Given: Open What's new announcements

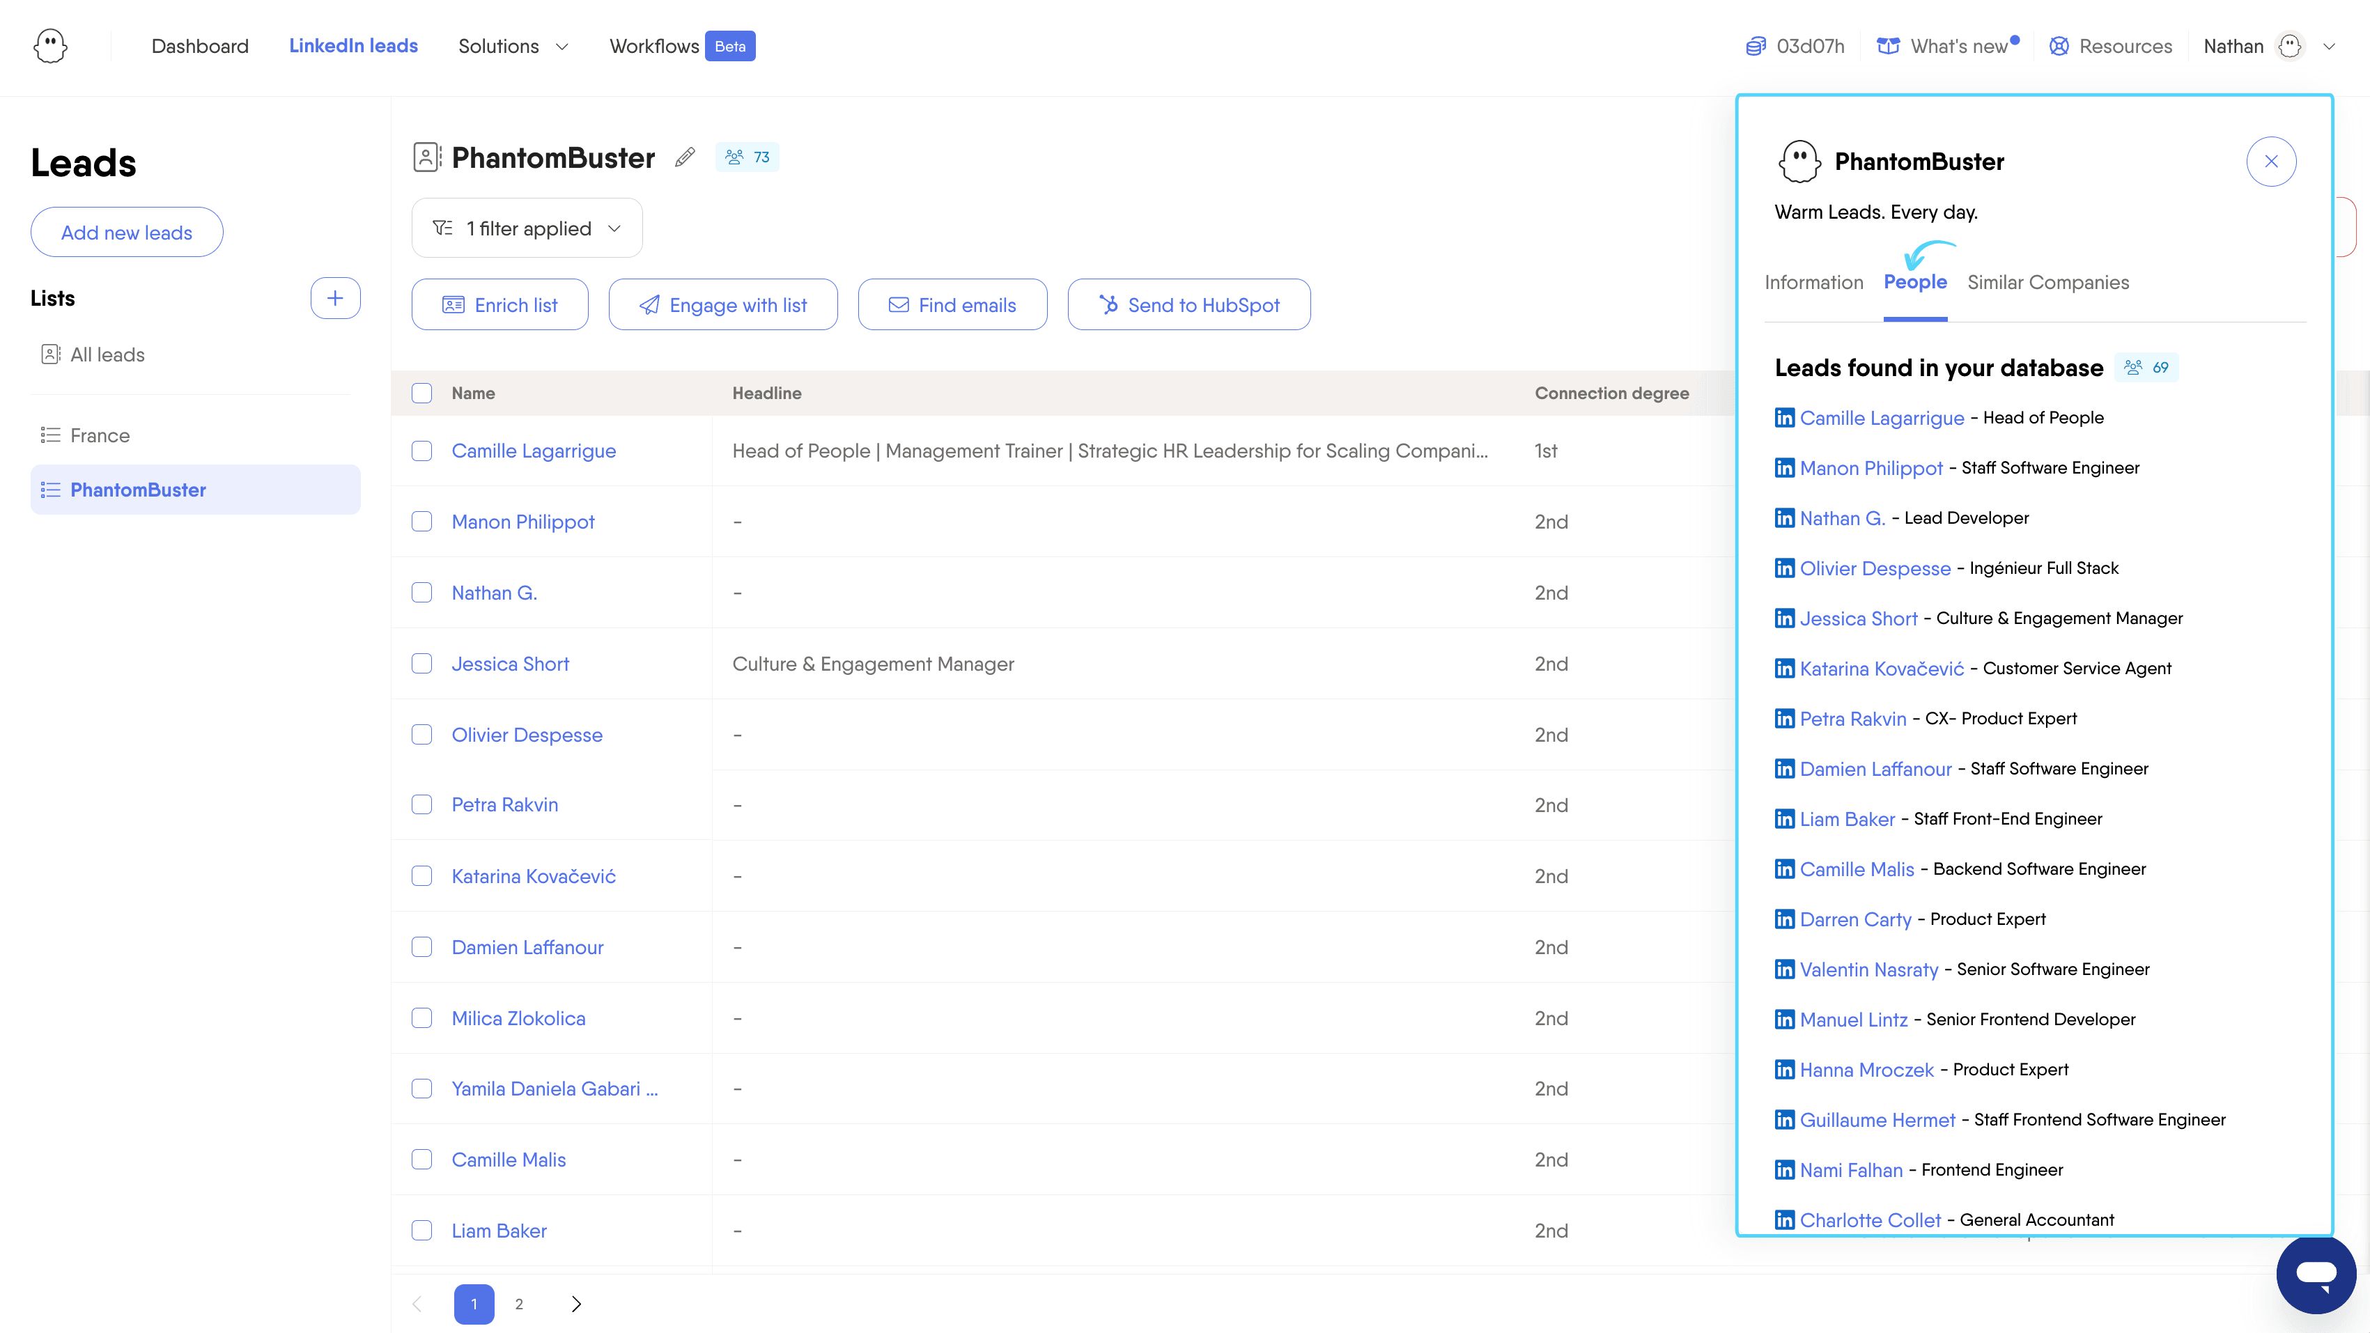Looking at the screenshot, I should [1948, 46].
